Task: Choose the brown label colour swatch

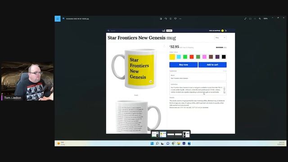Action: pos(211,57)
